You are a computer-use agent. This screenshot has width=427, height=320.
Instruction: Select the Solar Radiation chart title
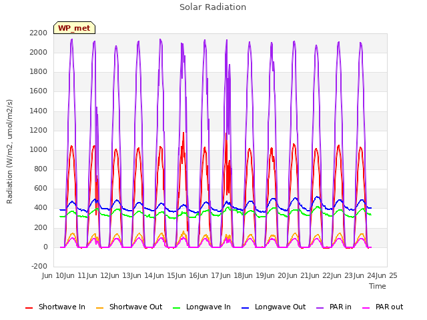(213, 7)
